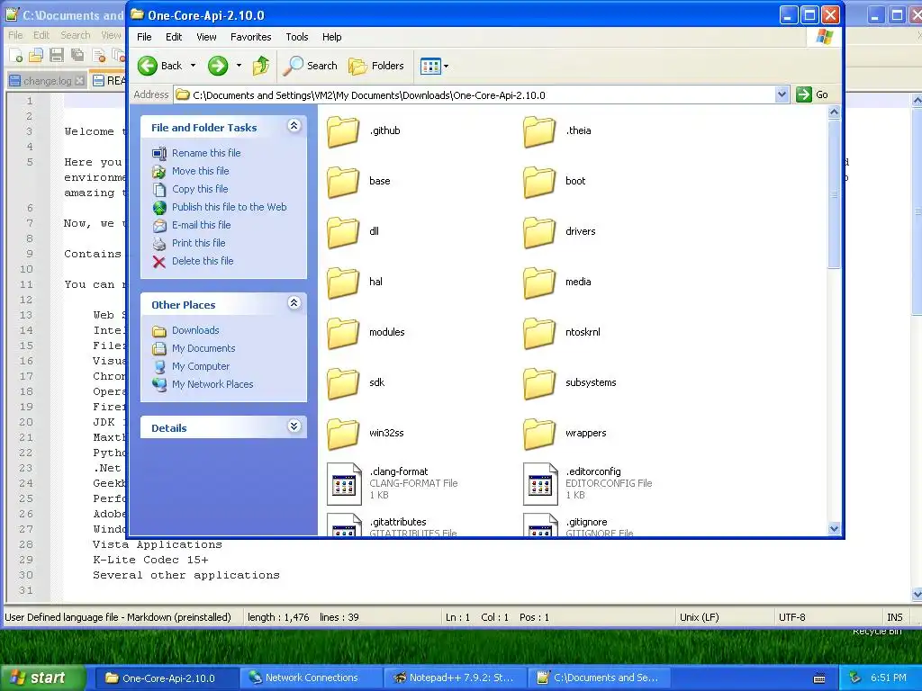Open the Favorites menu
Viewport: 922px width, 691px height.
click(x=251, y=37)
